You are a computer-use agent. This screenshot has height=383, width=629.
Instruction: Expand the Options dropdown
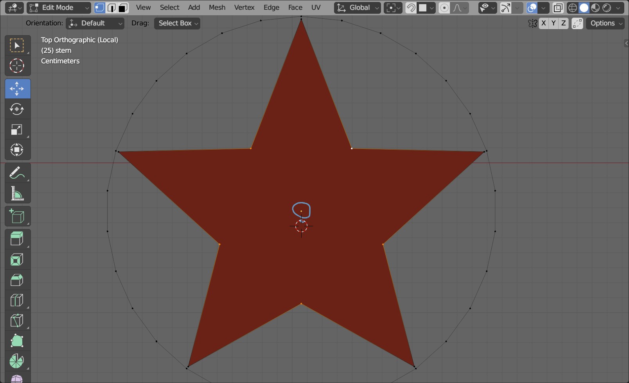tap(606, 23)
